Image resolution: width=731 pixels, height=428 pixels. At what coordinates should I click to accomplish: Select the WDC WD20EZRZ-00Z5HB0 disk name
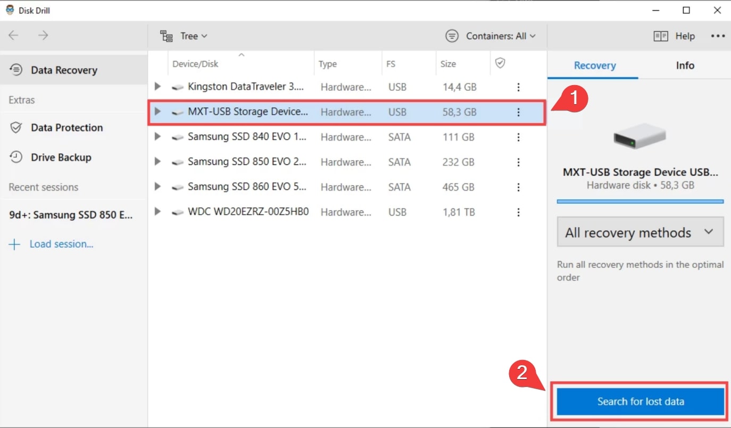click(x=248, y=212)
